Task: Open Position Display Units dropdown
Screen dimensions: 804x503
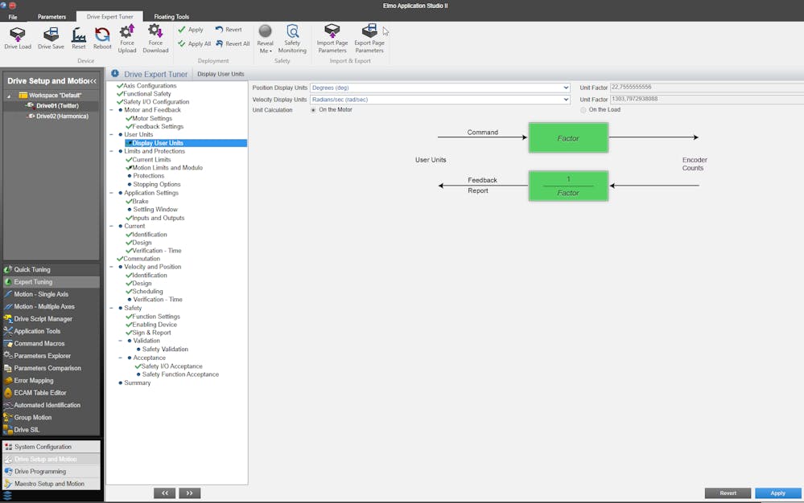Action: tap(440, 88)
